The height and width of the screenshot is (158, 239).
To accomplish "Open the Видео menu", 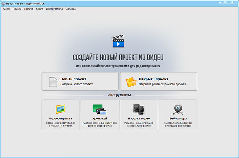I will [x=39, y=9].
